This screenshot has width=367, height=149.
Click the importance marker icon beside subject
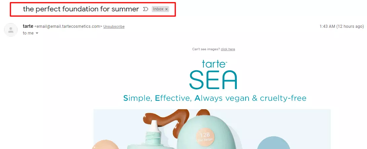click(146, 9)
